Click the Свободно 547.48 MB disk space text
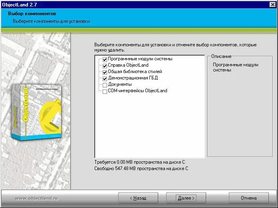The width and height of the screenshot is (278, 208). pos(141,168)
